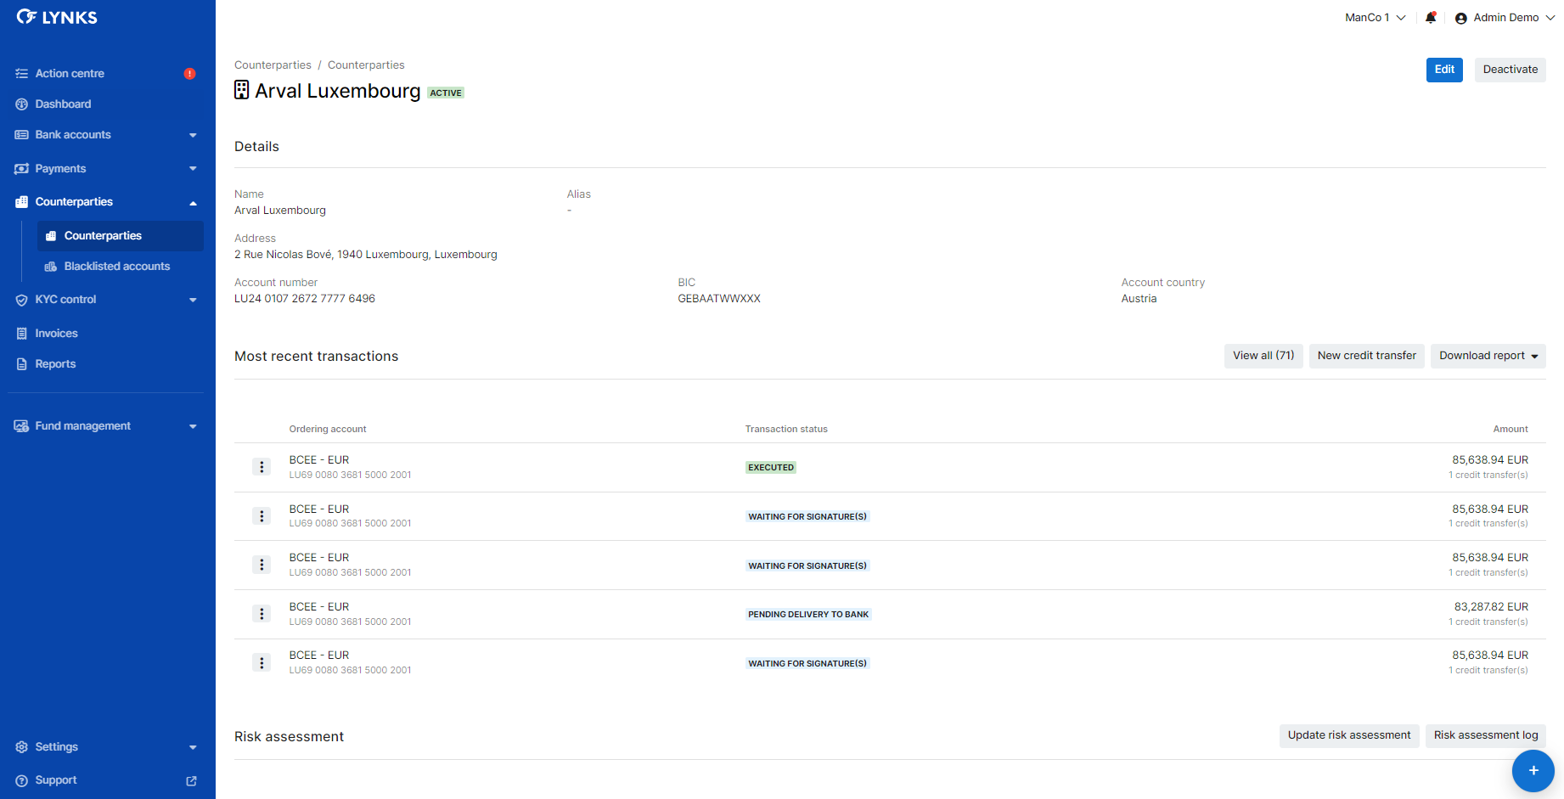Open Invoices page
The width and height of the screenshot is (1564, 799).
tap(56, 334)
